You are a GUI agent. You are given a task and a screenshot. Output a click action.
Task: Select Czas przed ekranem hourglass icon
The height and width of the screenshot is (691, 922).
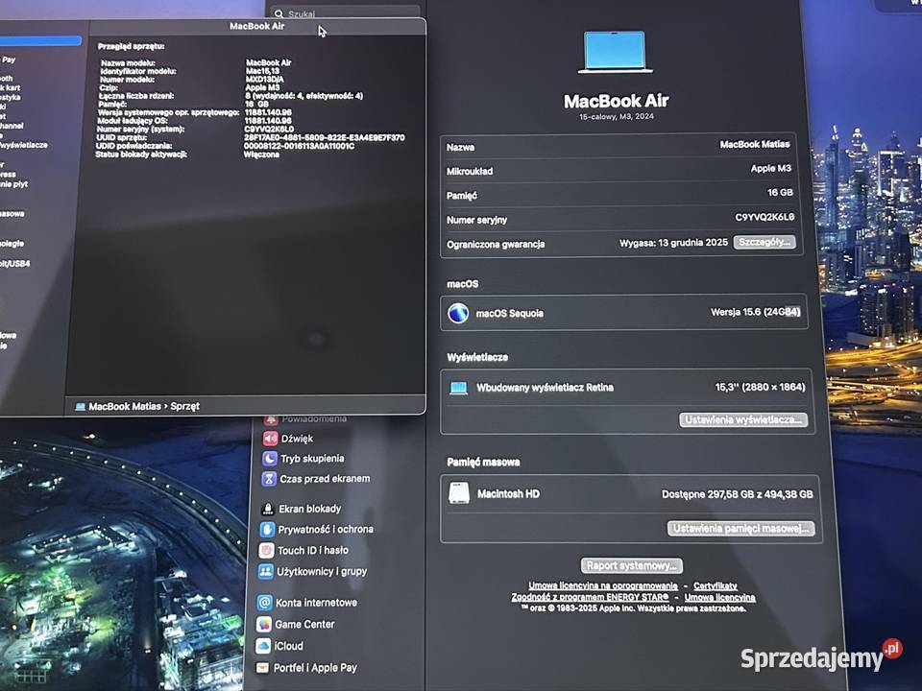269,479
